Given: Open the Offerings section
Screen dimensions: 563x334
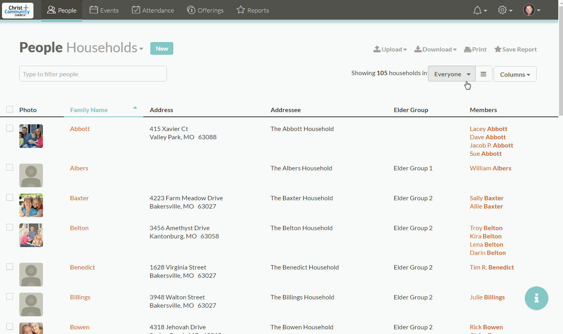Looking at the screenshot, I should 205,10.
